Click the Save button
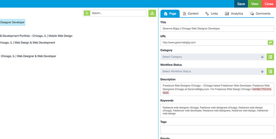 tap(241, 4)
